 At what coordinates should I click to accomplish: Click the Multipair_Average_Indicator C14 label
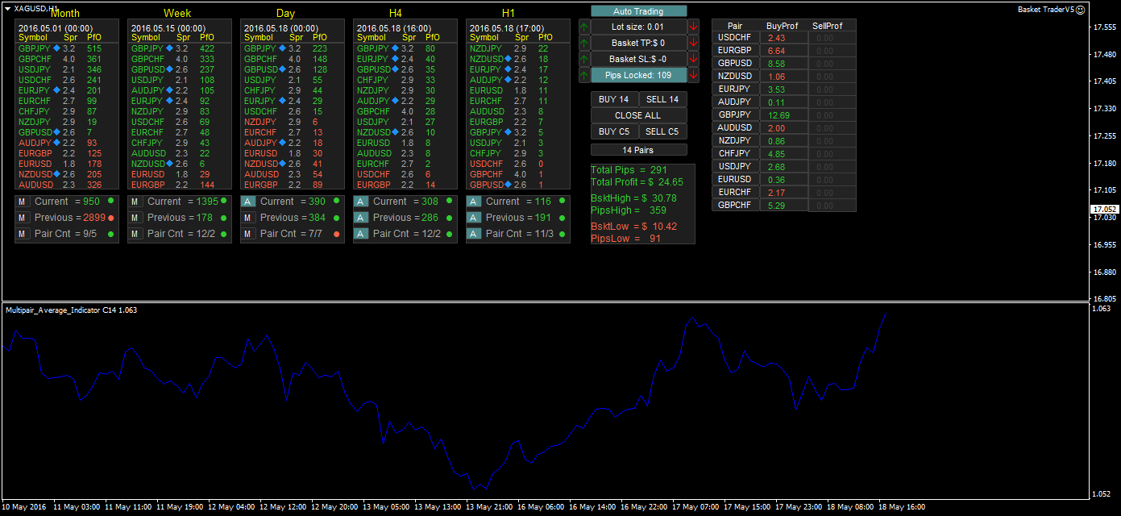click(x=71, y=310)
